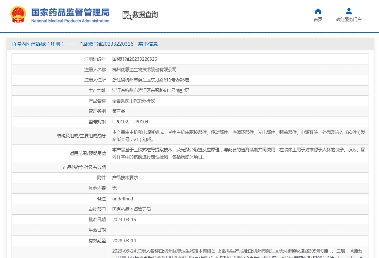Click model spec UP0102、UP0104
Image resolution: width=379 pixels, height=258 pixels.
tap(130, 122)
